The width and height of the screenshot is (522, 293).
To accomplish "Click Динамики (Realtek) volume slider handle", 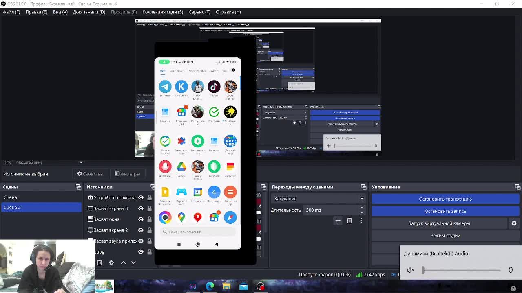I will [423, 270].
